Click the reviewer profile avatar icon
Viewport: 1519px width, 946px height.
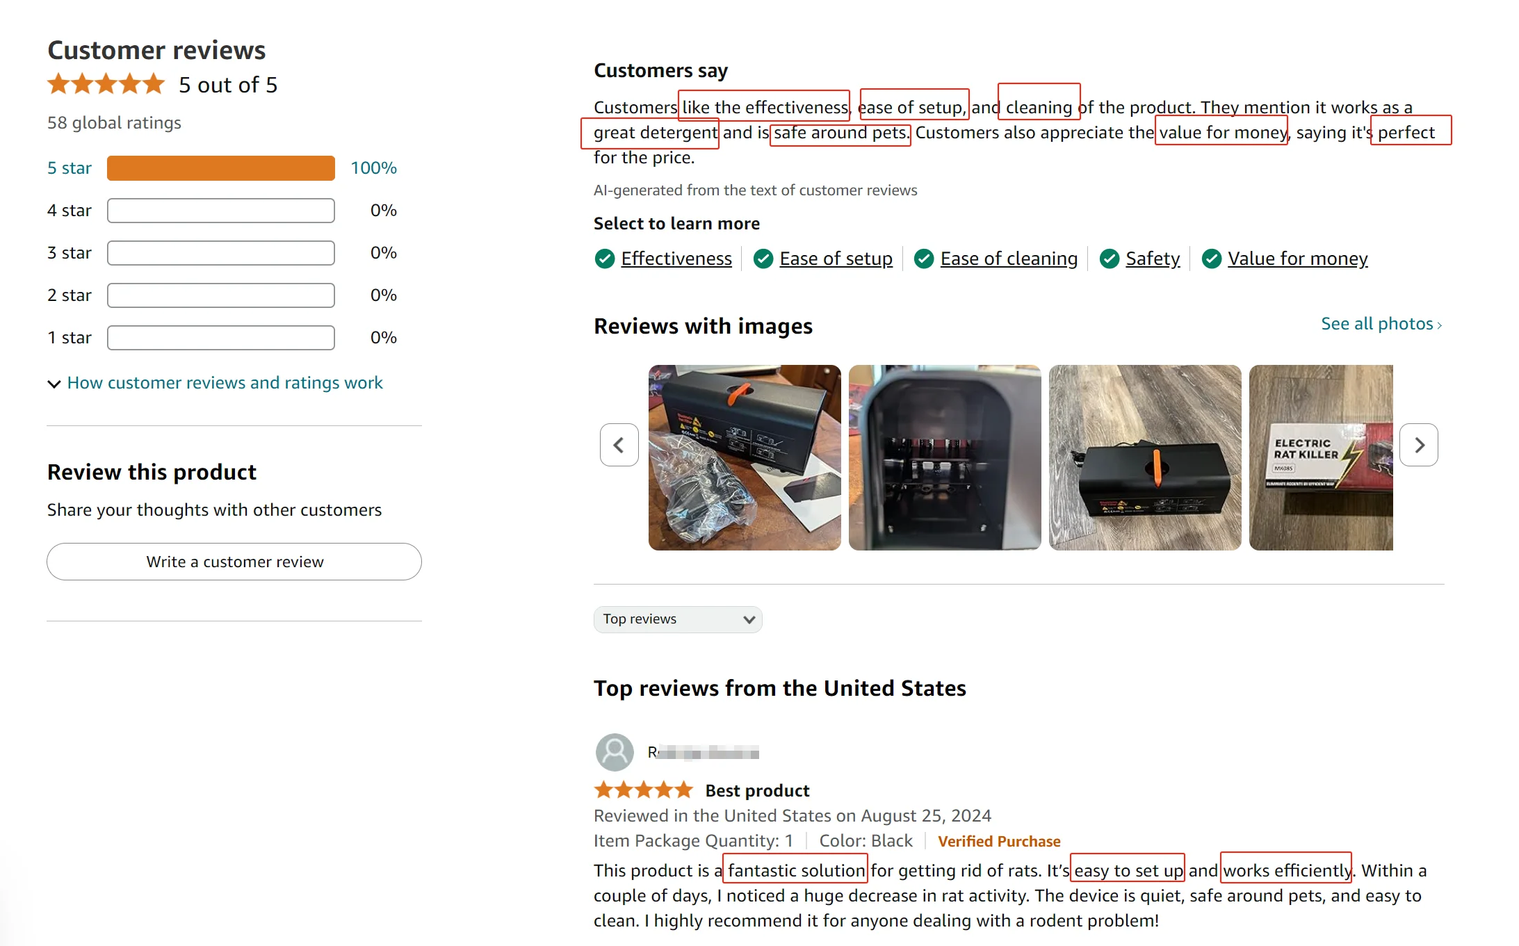[615, 752]
